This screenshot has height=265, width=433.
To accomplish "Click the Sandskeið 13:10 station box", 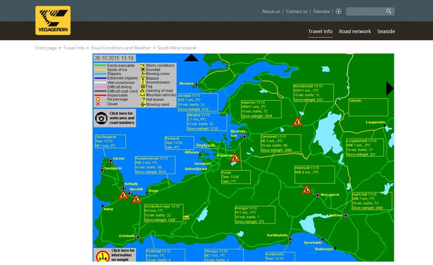I will (x=280, y=143).
